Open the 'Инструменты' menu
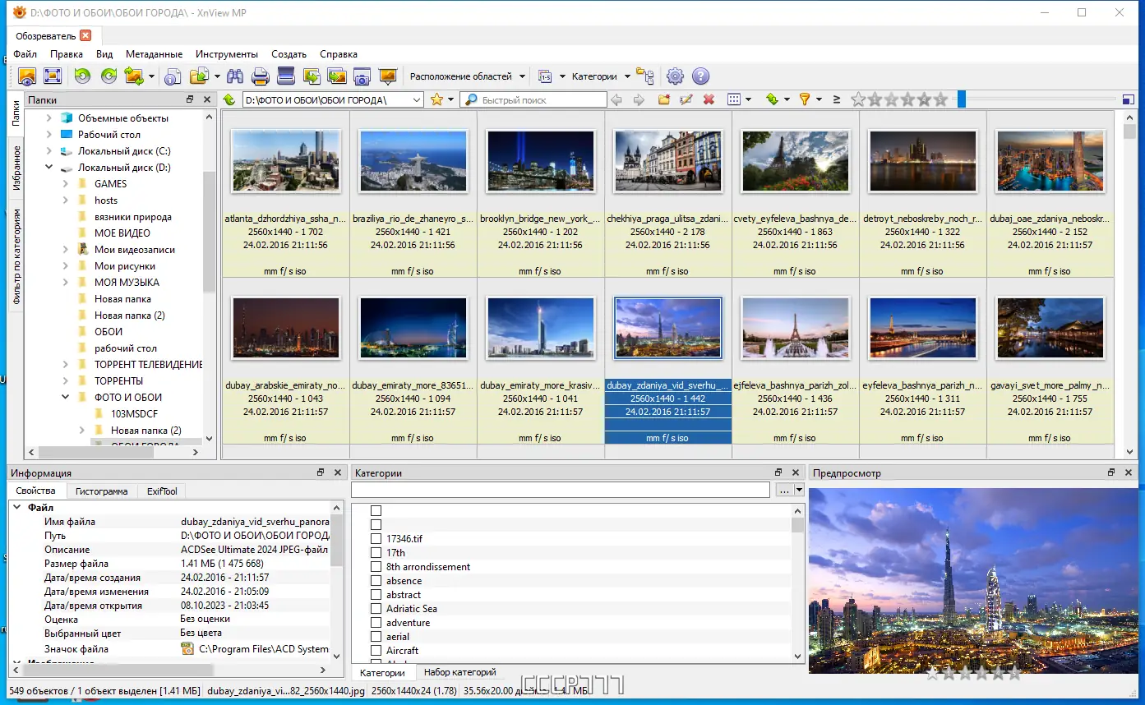 [x=226, y=54]
